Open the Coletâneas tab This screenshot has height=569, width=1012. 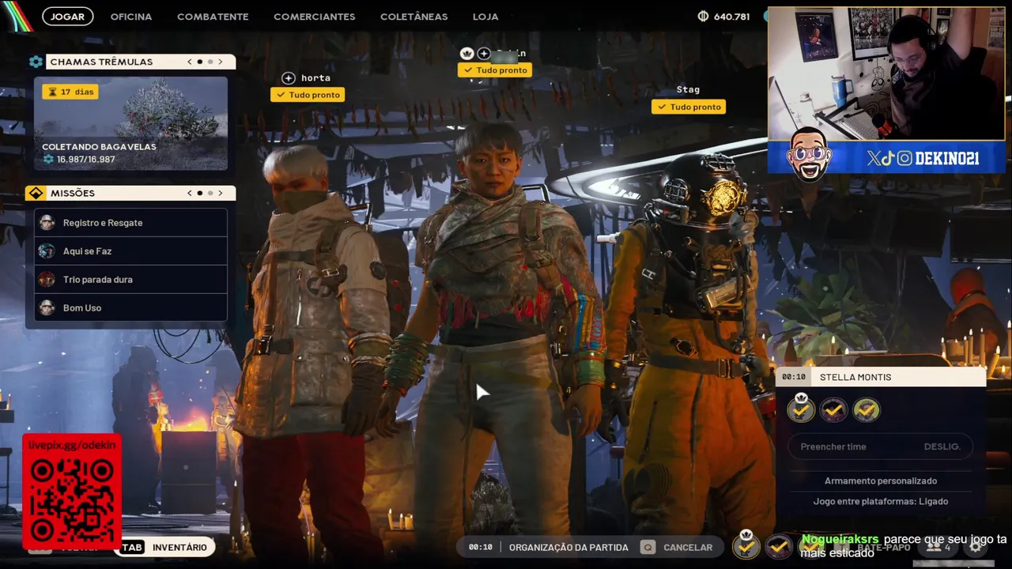pos(413,16)
